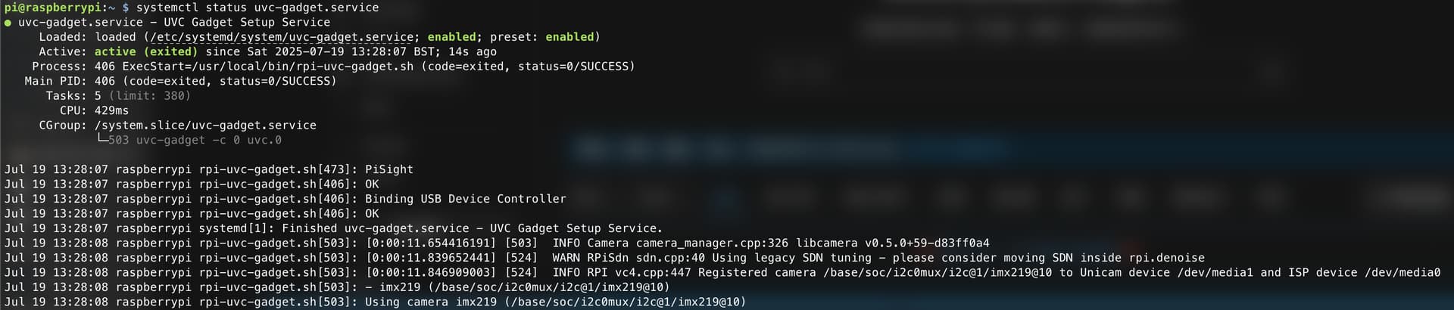Screen dimensions: 1454x310
Task: Click the 'Binding USB Device Controller' log entry
Action: (466, 199)
